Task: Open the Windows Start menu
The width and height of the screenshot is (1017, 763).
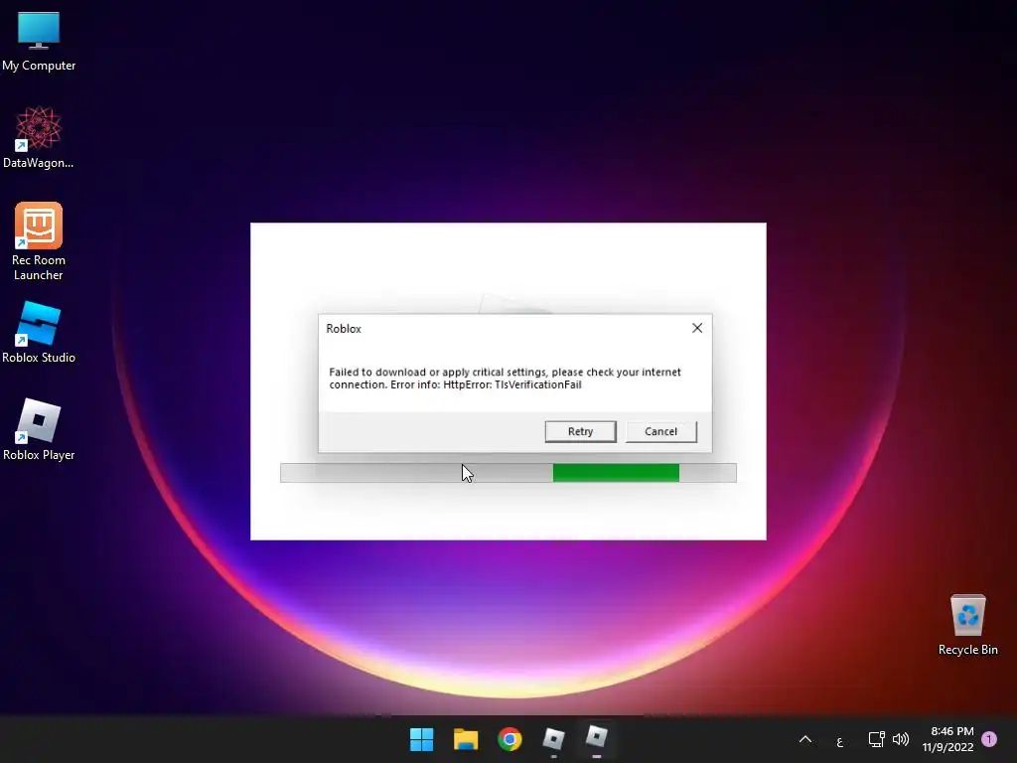Action: pyautogui.click(x=421, y=739)
